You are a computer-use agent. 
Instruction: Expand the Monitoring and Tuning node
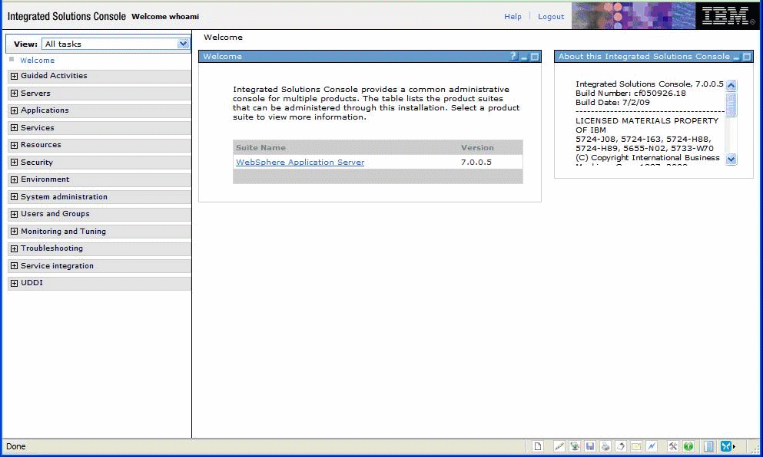point(14,232)
